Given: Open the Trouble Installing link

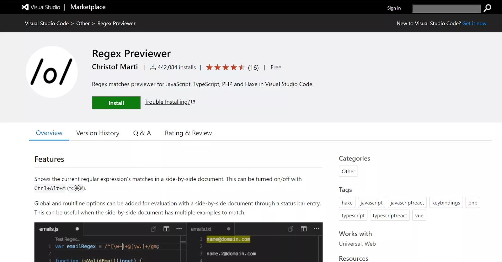Looking at the screenshot, I should coord(167,102).
